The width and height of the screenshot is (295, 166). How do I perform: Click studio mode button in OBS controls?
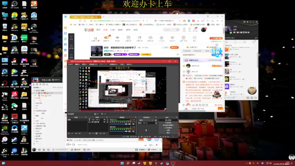click(168, 128)
